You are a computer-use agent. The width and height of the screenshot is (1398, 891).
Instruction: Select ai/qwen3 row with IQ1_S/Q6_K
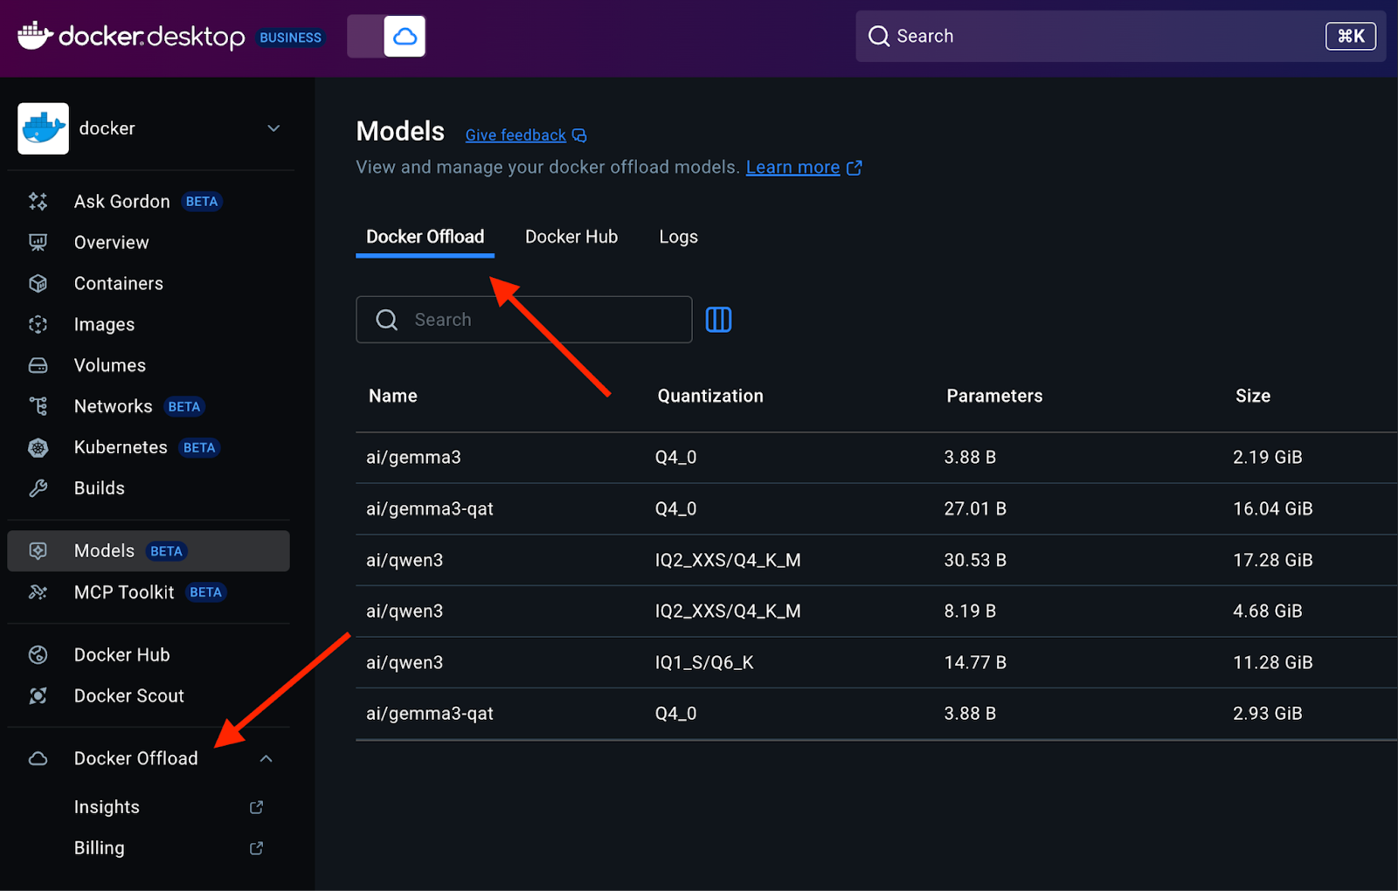[x=876, y=663]
